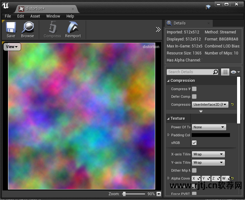Expand the toolbar overflow chevrons
The height and width of the screenshot is (200, 245).
(x=158, y=29)
